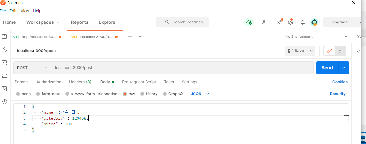Beautify the JSON body
Image resolution: width=366 pixels, height=144 pixels.
coord(338,94)
